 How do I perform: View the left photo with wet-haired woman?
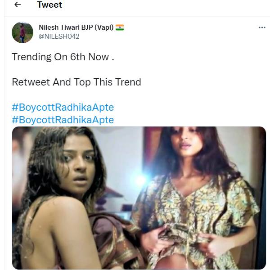pos(77,198)
